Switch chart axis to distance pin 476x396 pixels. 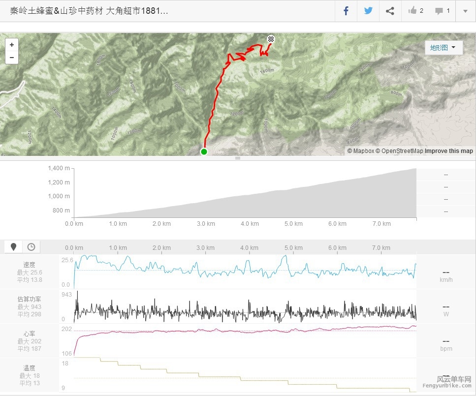click(x=14, y=247)
